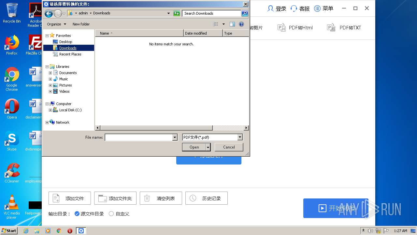Collapse the Computer group
The height and width of the screenshot is (235, 417).
[x=47, y=104]
